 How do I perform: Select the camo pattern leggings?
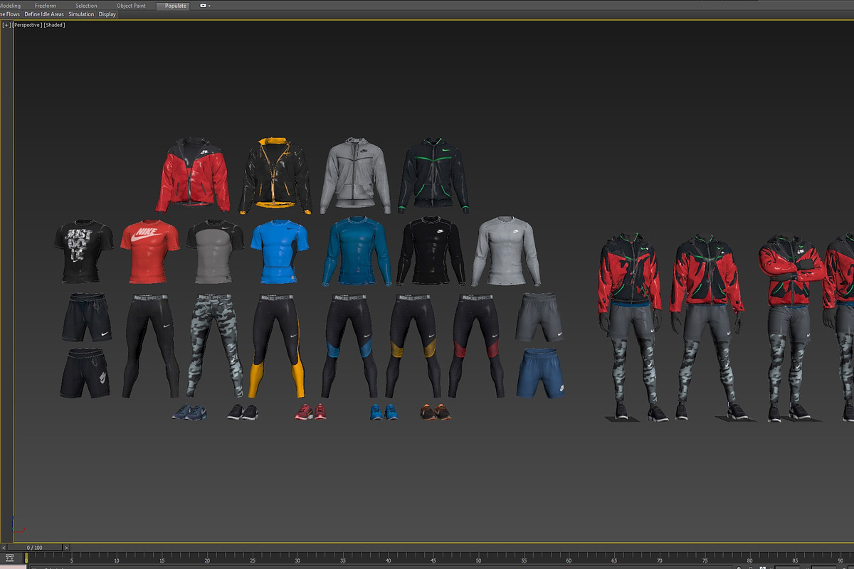(x=215, y=345)
